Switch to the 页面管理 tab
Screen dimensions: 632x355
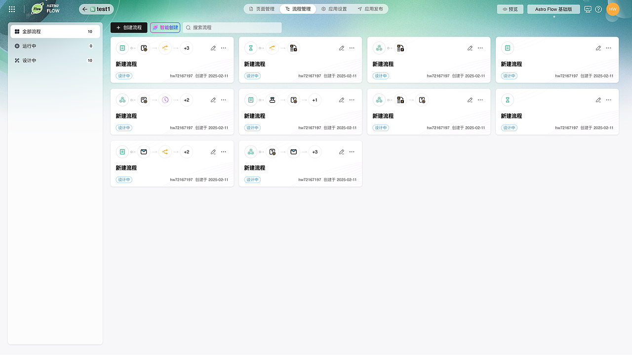click(x=261, y=8)
